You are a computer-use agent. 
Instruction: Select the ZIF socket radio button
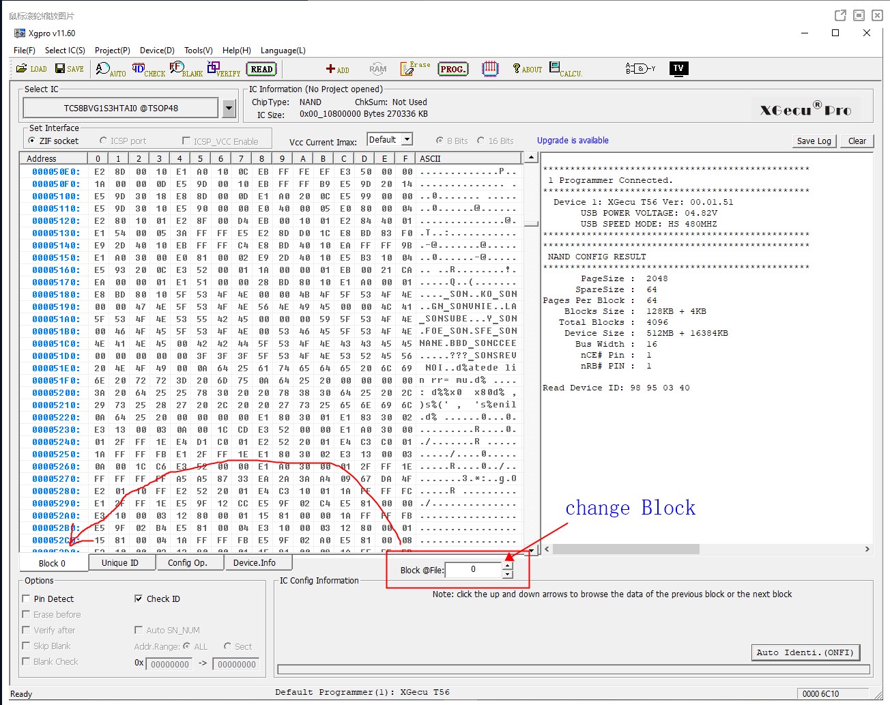(x=32, y=141)
